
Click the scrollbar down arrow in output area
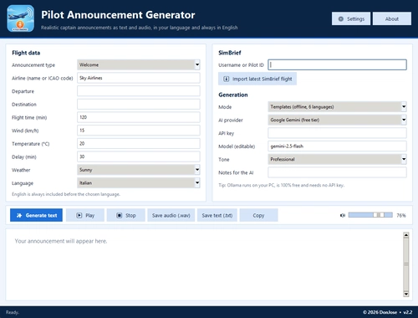(x=406, y=294)
